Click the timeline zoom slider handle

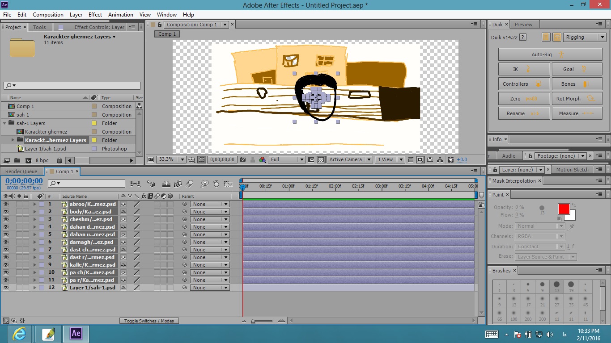point(253,321)
